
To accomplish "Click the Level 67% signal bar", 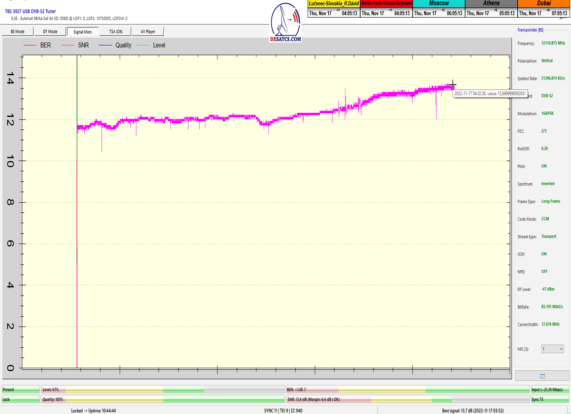I will [163, 389].
